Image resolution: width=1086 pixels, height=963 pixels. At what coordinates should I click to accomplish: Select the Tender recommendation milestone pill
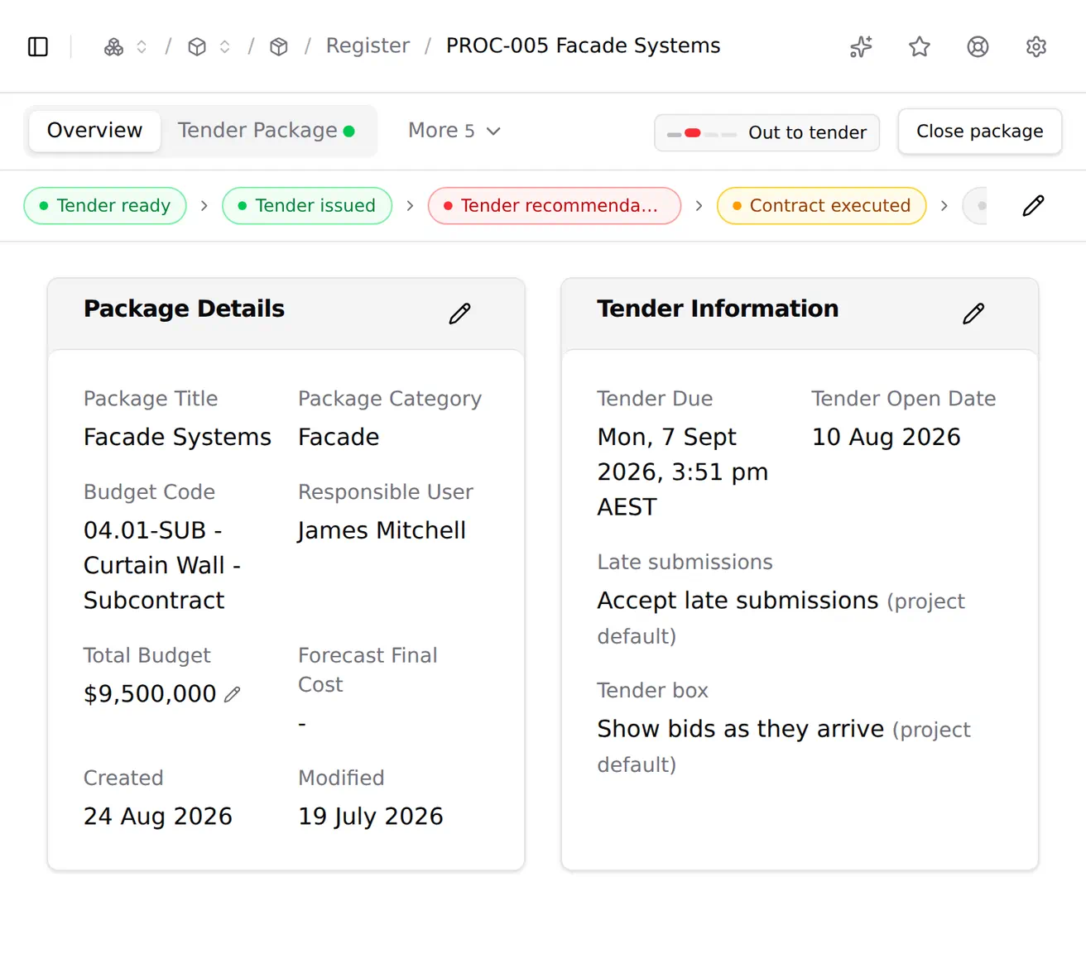pos(555,205)
